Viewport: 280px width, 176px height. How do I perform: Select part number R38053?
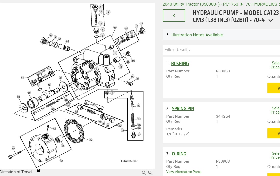coord(223,71)
